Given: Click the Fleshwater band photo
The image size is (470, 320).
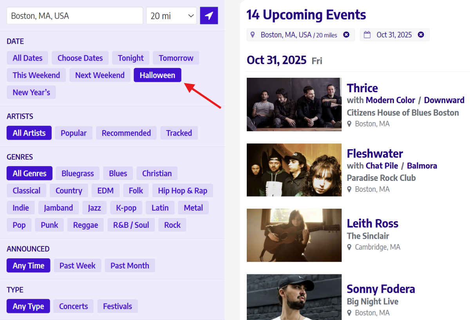Looking at the screenshot, I should [x=294, y=170].
